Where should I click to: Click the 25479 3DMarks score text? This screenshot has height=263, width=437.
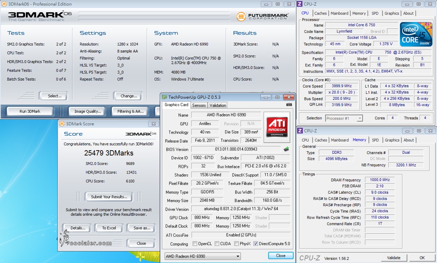pyautogui.click(x=109, y=153)
